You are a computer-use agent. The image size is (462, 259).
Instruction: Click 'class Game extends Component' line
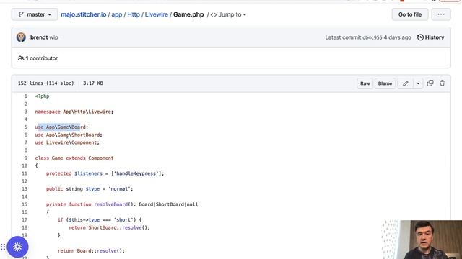click(x=74, y=158)
